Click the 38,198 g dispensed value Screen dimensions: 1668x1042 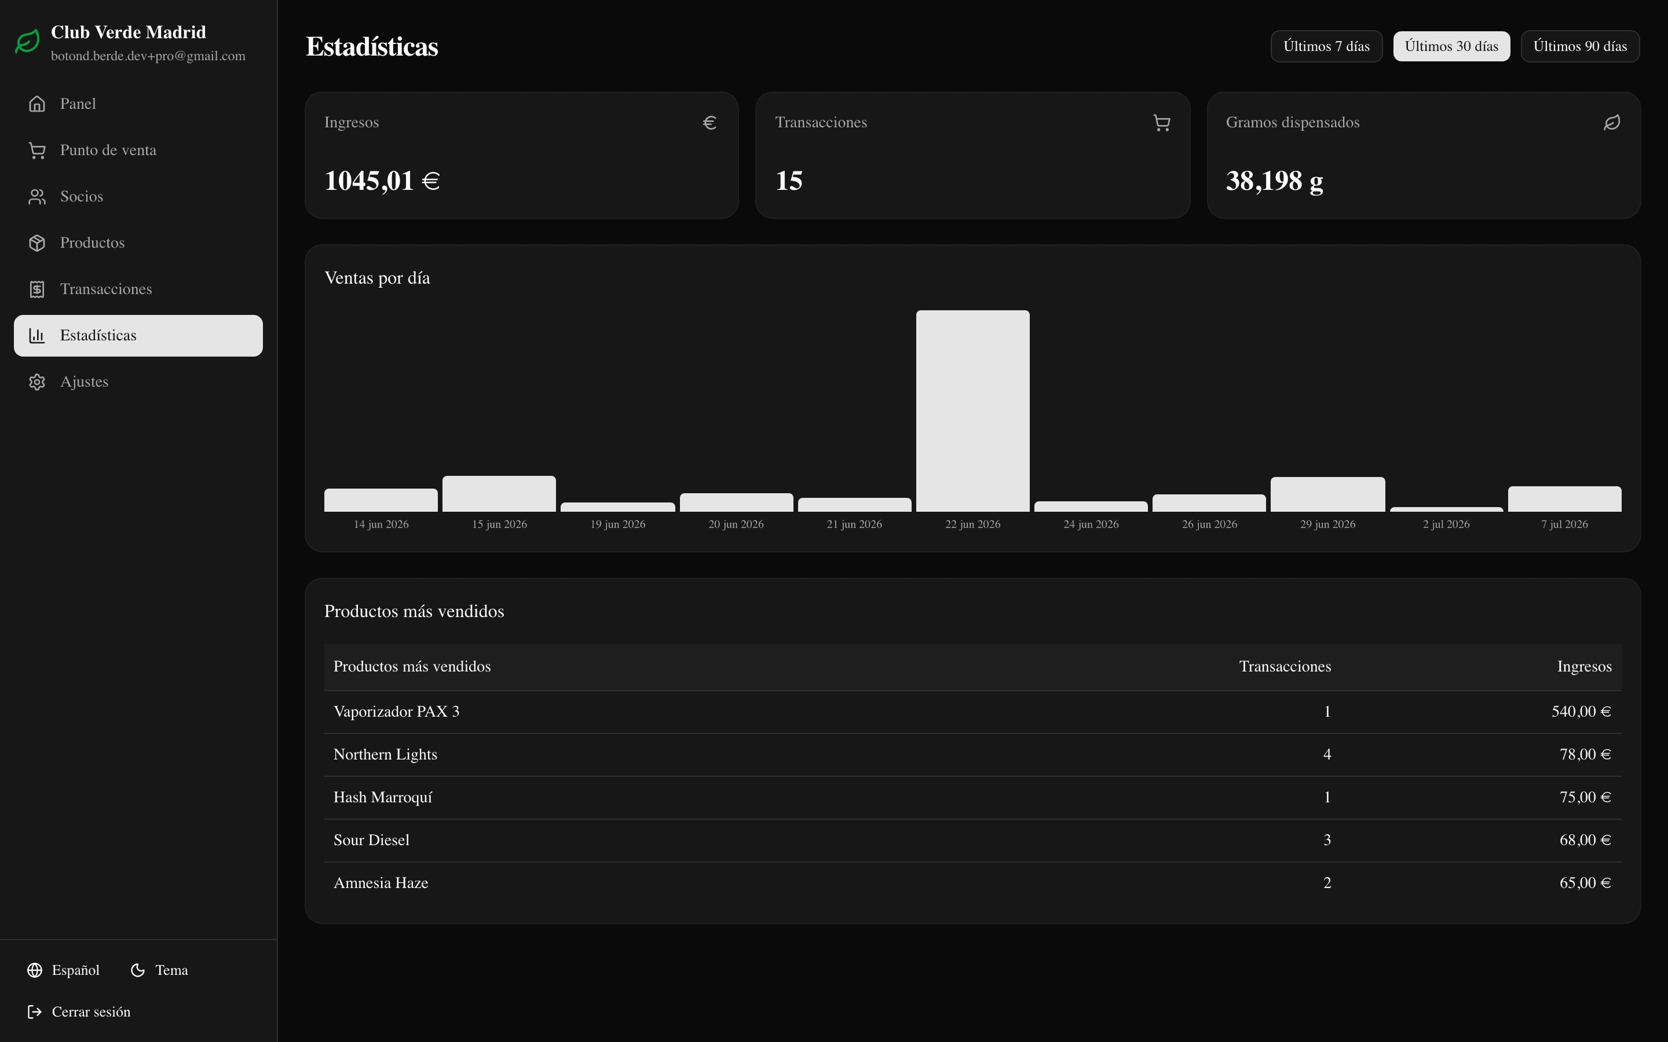pyautogui.click(x=1274, y=181)
